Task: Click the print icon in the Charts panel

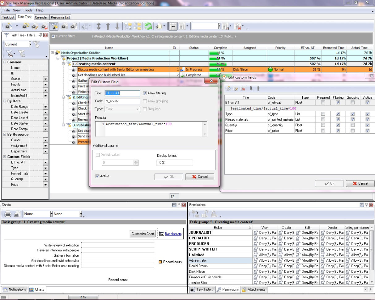Action: (8, 214)
